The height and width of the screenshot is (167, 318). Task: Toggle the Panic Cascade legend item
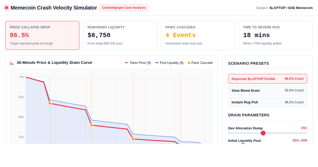(200, 63)
